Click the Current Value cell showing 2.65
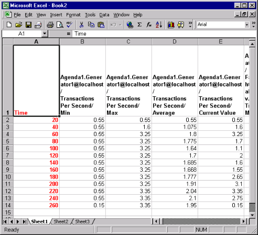This screenshot has height=235, width=258. coord(221,177)
